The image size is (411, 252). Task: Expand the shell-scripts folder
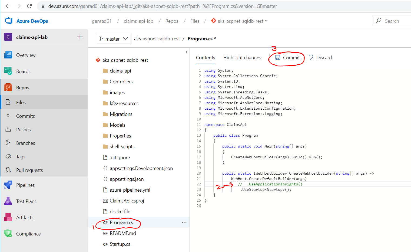tap(122, 147)
